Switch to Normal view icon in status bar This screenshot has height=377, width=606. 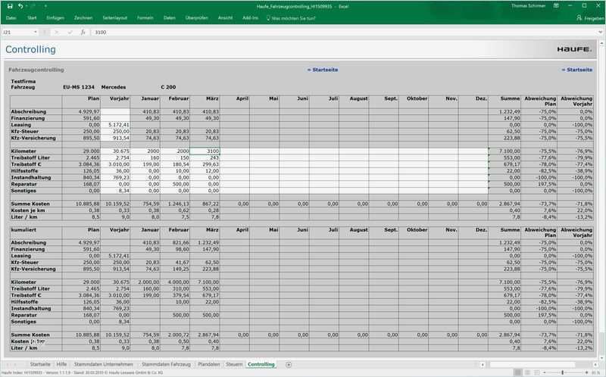(x=517, y=372)
